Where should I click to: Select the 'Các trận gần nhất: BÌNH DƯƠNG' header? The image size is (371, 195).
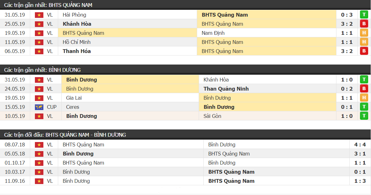pyautogui.click(x=185, y=70)
